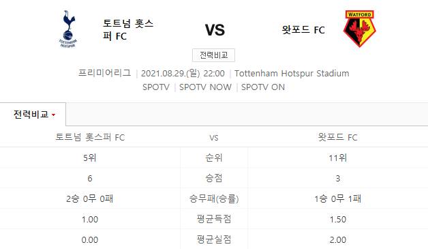Click the 순위 row label
Viewport: 428px width, 249px height.
click(x=214, y=158)
